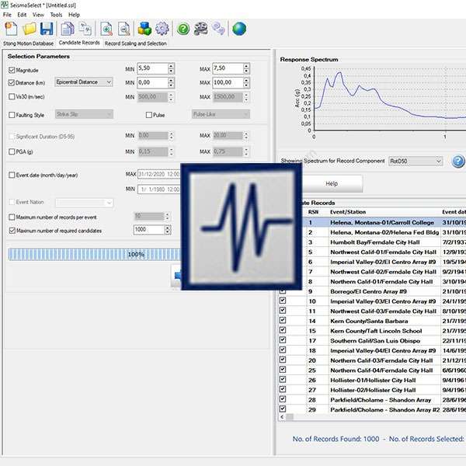Switch to Strong Motion Database tab
Viewport: 466px width, 466px height.
[28, 43]
